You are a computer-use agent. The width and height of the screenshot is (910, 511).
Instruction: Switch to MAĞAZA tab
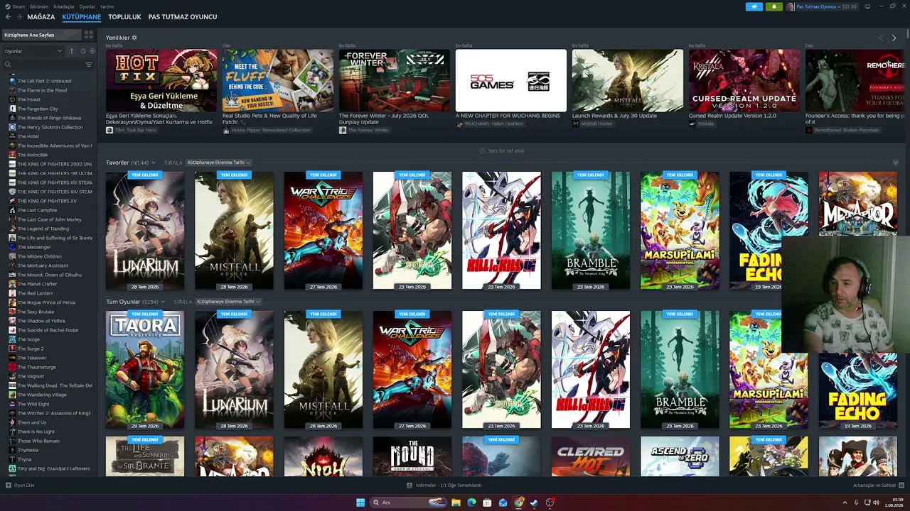click(x=41, y=17)
